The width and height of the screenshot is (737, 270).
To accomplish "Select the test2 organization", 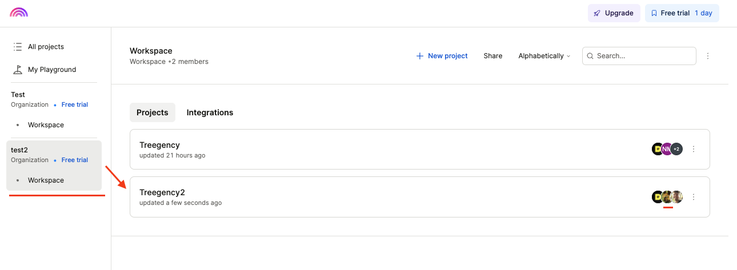I will point(19,150).
